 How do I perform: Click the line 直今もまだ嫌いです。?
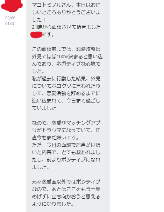point(55,138)
